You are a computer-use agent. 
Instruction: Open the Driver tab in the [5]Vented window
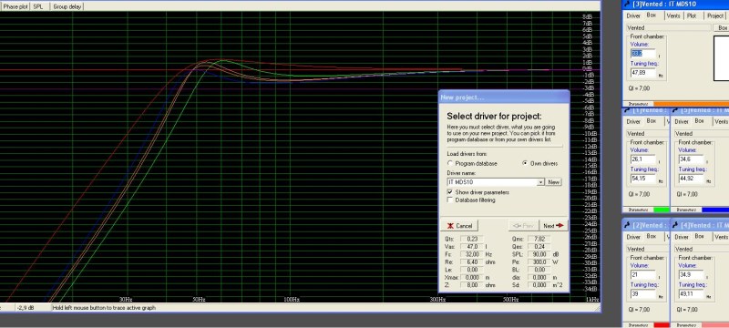point(682,122)
